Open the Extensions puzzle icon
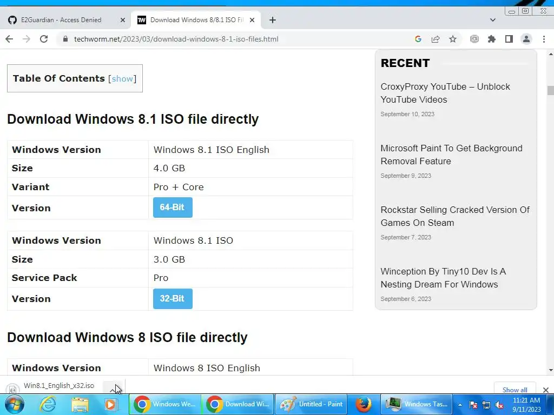The width and height of the screenshot is (554, 415). pos(491,39)
